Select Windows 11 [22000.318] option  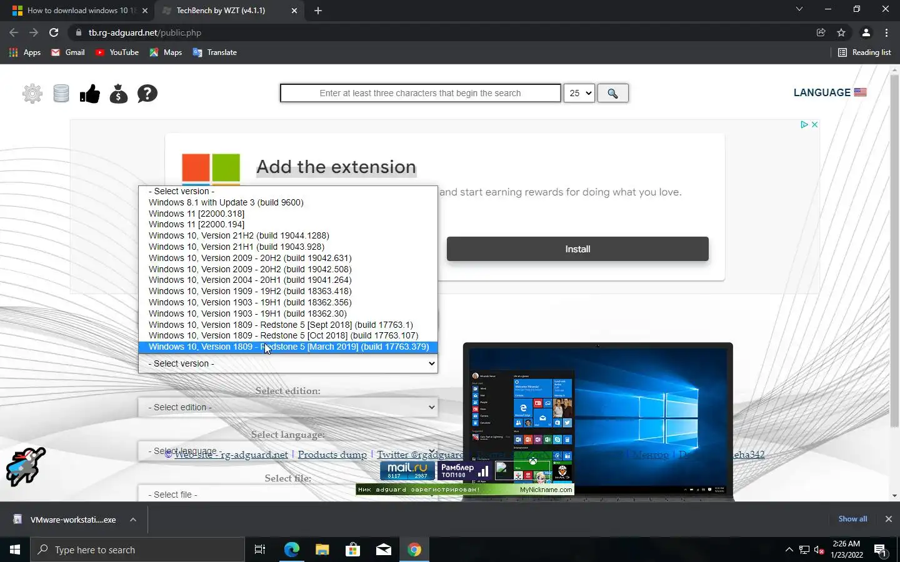pos(288,214)
